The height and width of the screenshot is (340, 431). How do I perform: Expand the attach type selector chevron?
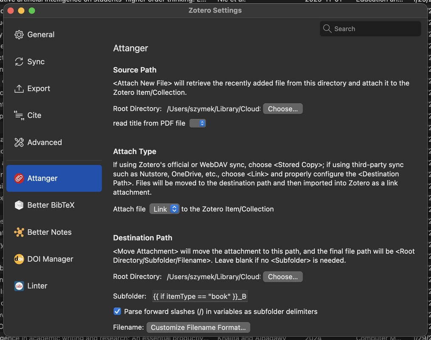(x=172, y=209)
